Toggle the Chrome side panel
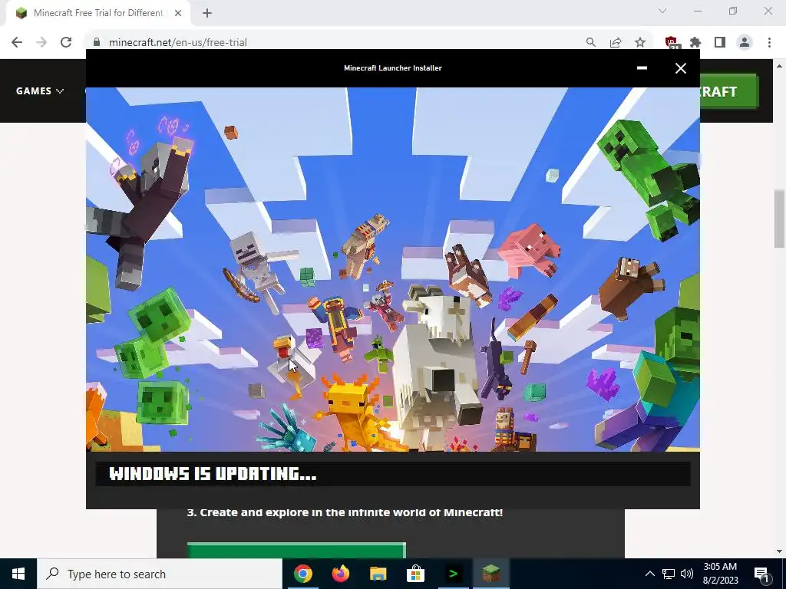Image resolution: width=786 pixels, height=589 pixels. (x=720, y=43)
